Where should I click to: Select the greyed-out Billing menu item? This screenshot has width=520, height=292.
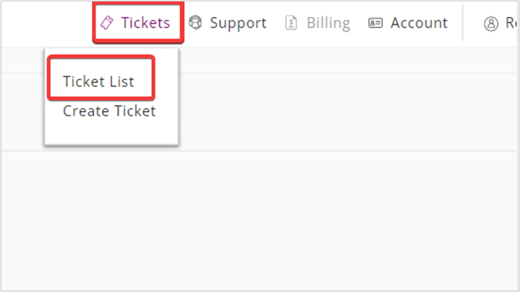[318, 23]
